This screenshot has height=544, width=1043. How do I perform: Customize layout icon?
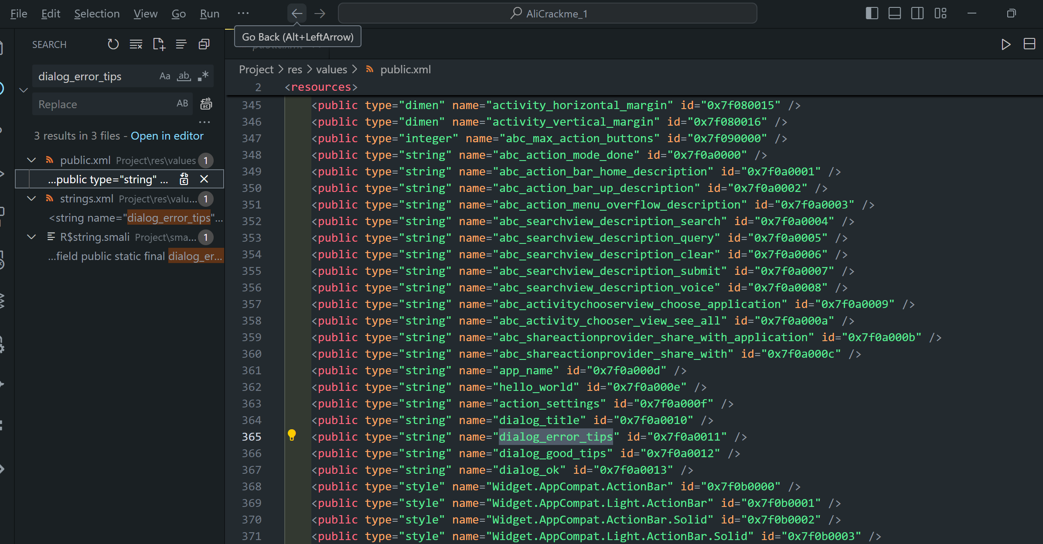(941, 14)
